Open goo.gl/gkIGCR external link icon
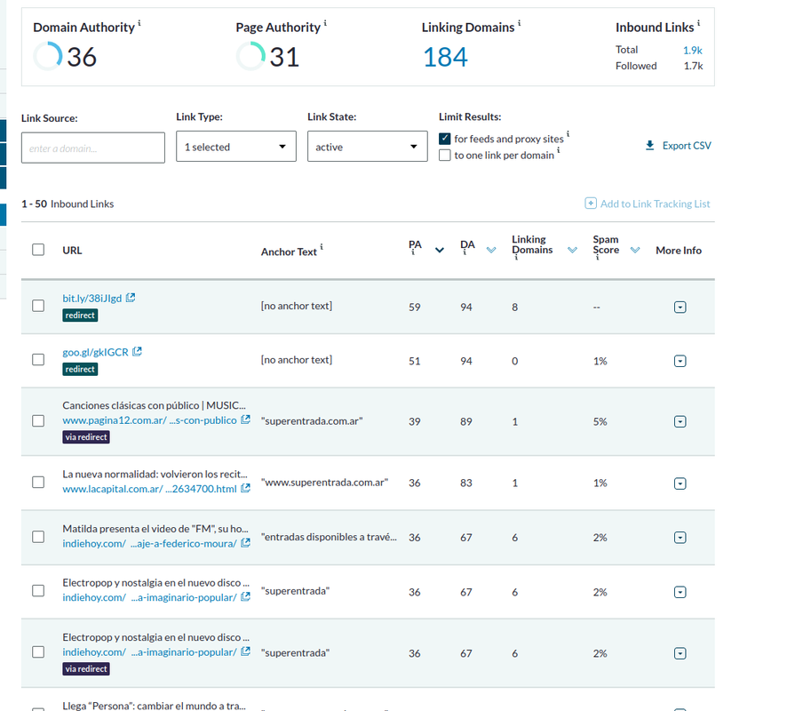 pos(137,351)
